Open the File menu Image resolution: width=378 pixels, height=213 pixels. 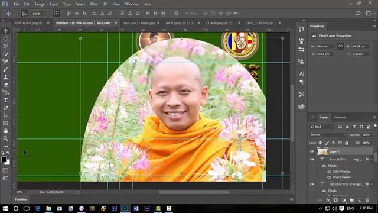click(17, 4)
